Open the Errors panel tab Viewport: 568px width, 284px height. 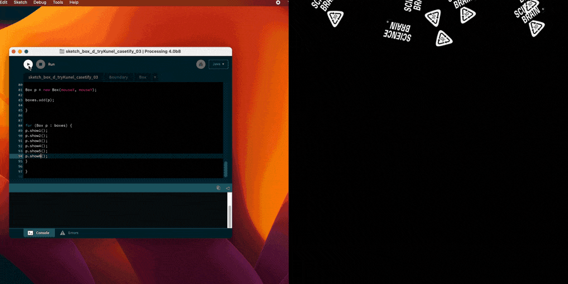pyautogui.click(x=69, y=233)
